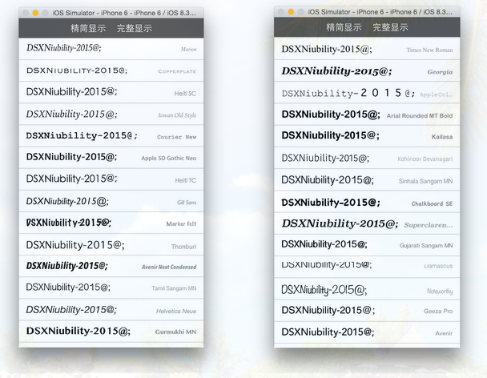Pick the Marker Felt font row
This screenshot has height=378, width=487.
point(111,223)
